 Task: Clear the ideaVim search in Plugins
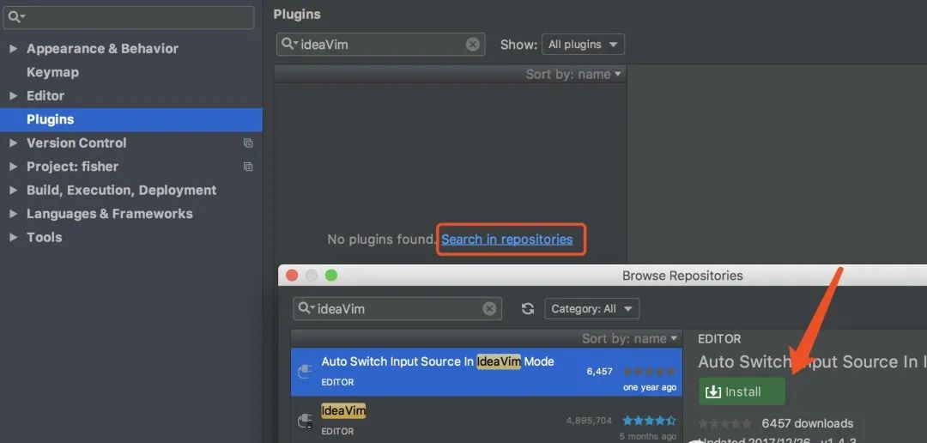[472, 45]
